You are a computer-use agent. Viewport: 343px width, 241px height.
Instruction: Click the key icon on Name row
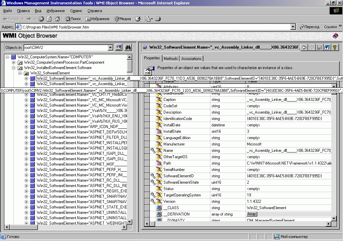pyautogui.click(x=153, y=150)
